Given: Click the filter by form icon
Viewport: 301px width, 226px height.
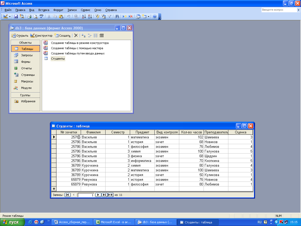Looking at the screenshot, I should (x=103, y=16).
